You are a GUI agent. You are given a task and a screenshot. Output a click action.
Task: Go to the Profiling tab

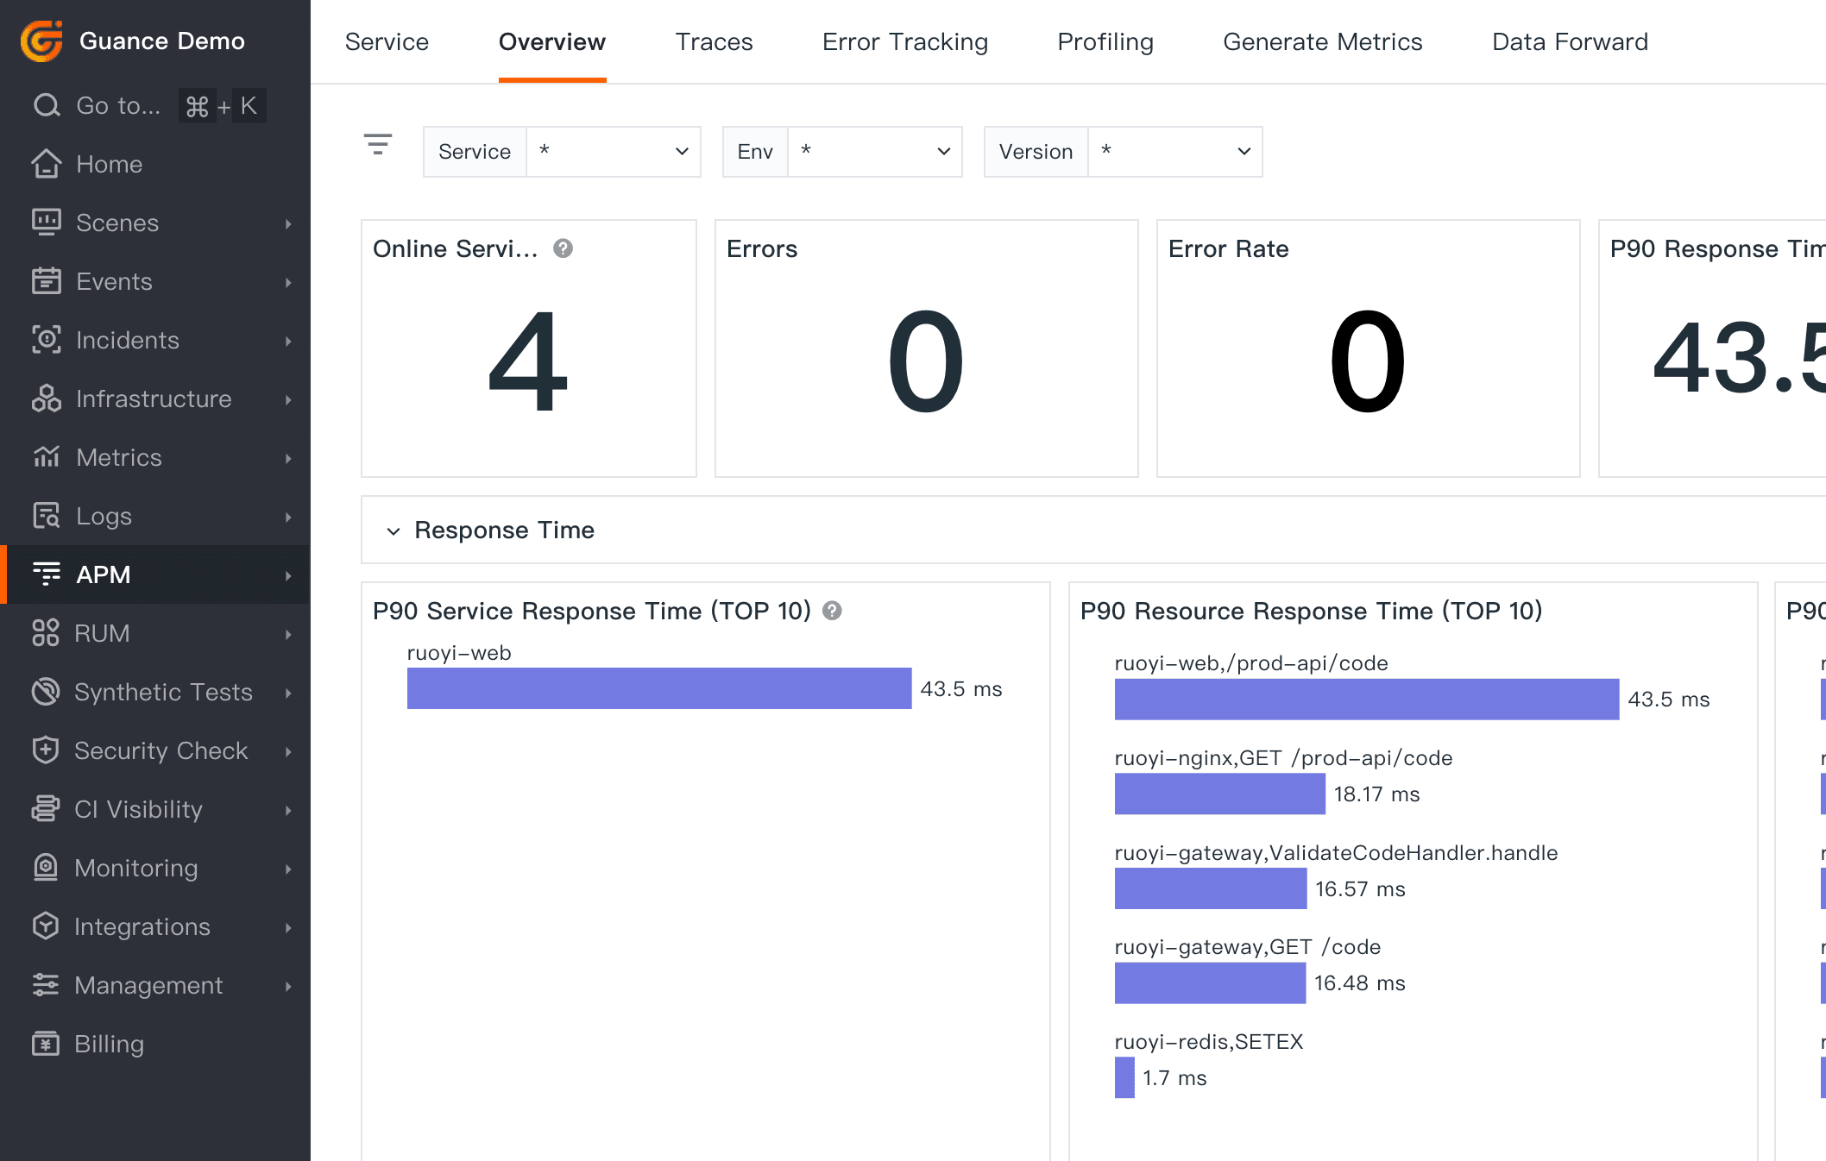1105,41
